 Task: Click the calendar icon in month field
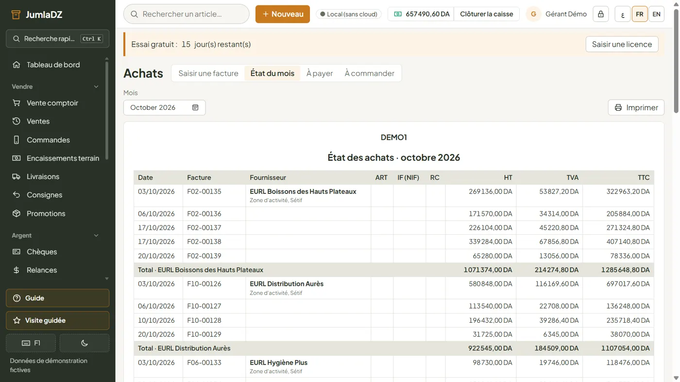point(195,107)
